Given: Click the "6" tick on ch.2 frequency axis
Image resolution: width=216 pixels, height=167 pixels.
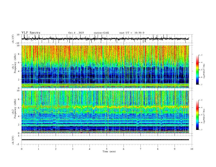Looking at the screenshot, I should pyautogui.click(x=19, y=108).
